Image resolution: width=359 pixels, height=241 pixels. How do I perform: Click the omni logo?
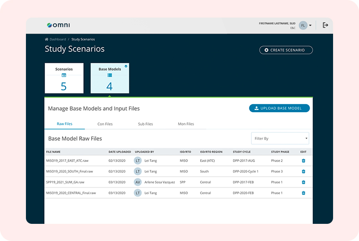pyautogui.click(x=58, y=25)
